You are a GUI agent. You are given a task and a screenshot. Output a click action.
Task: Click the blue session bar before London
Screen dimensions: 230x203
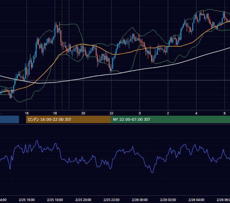pyautogui.click(x=9, y=119)
